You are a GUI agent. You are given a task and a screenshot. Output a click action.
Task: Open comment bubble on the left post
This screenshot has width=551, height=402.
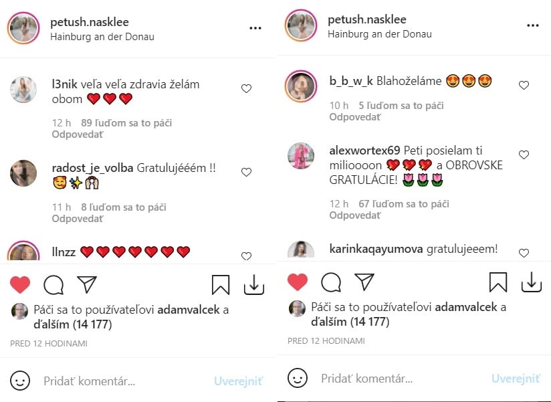coord(53,285)
